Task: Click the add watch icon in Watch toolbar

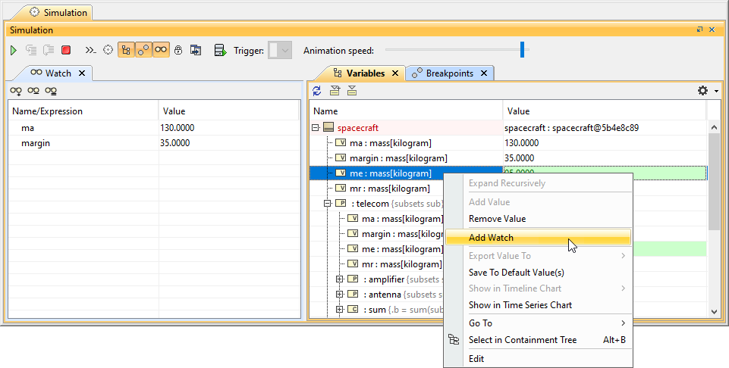Action: (x=15, y=91)
